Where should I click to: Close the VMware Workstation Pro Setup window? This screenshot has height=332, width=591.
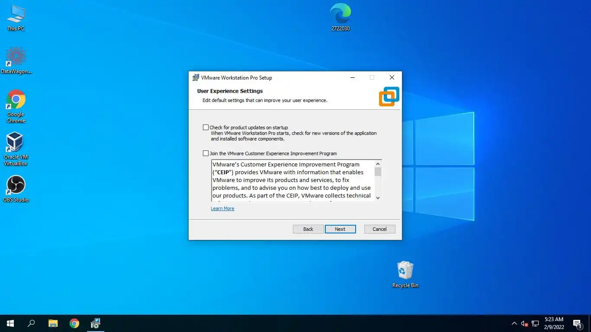[392, 78]
